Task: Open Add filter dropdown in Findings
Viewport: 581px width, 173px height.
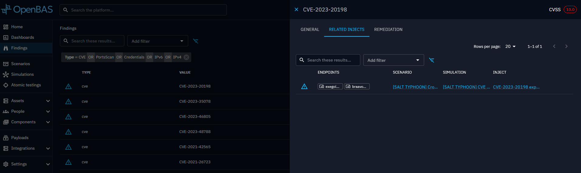Action: (x=157, y=41)
